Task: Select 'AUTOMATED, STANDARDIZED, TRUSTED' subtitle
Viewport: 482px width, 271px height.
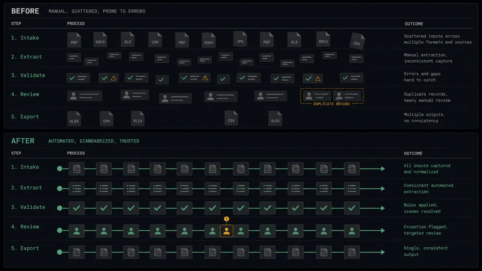Action: (94, 141)
